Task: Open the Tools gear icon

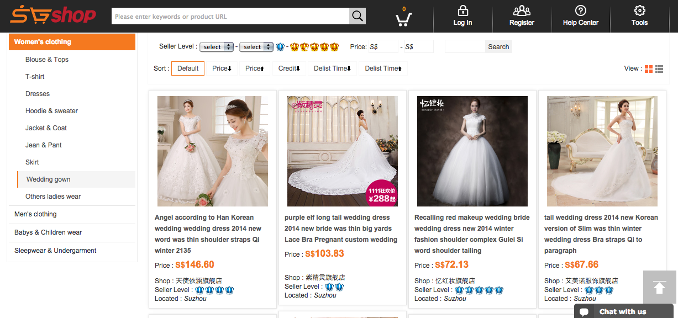Action: coord(639,11)
